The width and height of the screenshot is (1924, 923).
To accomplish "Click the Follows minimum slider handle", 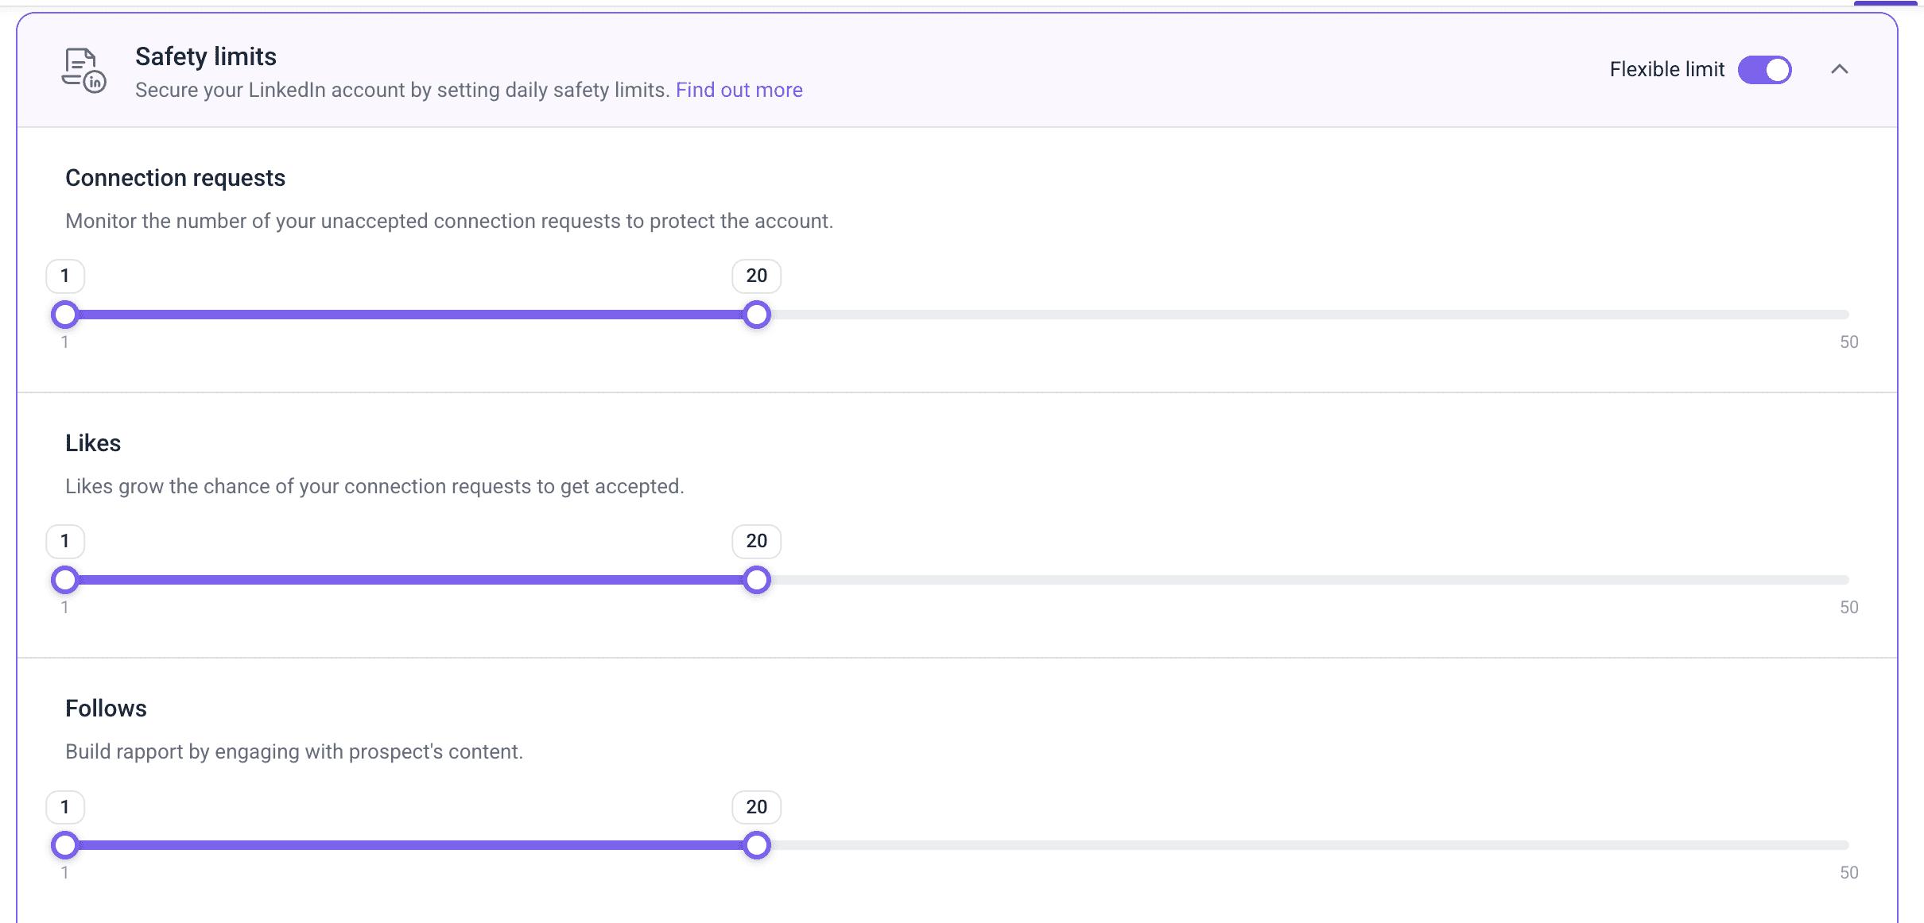I will (65, 845).
